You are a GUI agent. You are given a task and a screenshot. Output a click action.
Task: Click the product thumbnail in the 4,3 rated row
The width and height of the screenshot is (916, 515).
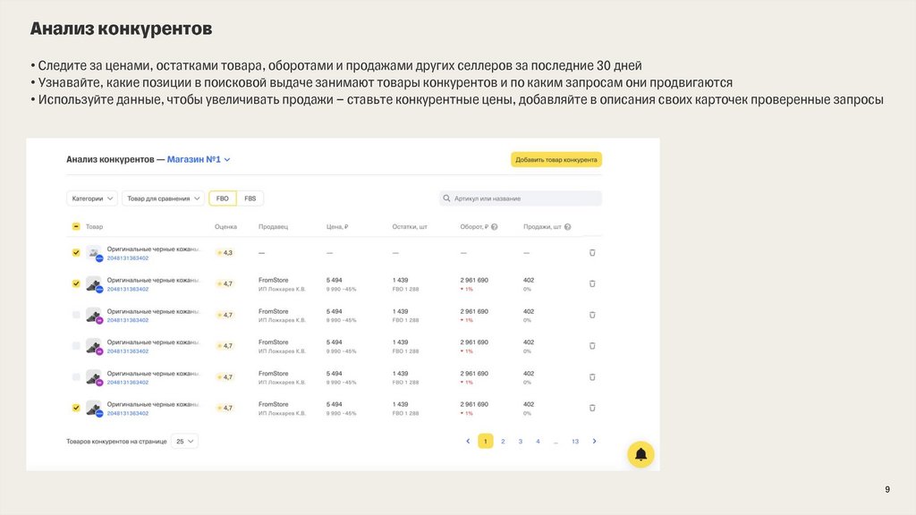[x=93, y=253]
